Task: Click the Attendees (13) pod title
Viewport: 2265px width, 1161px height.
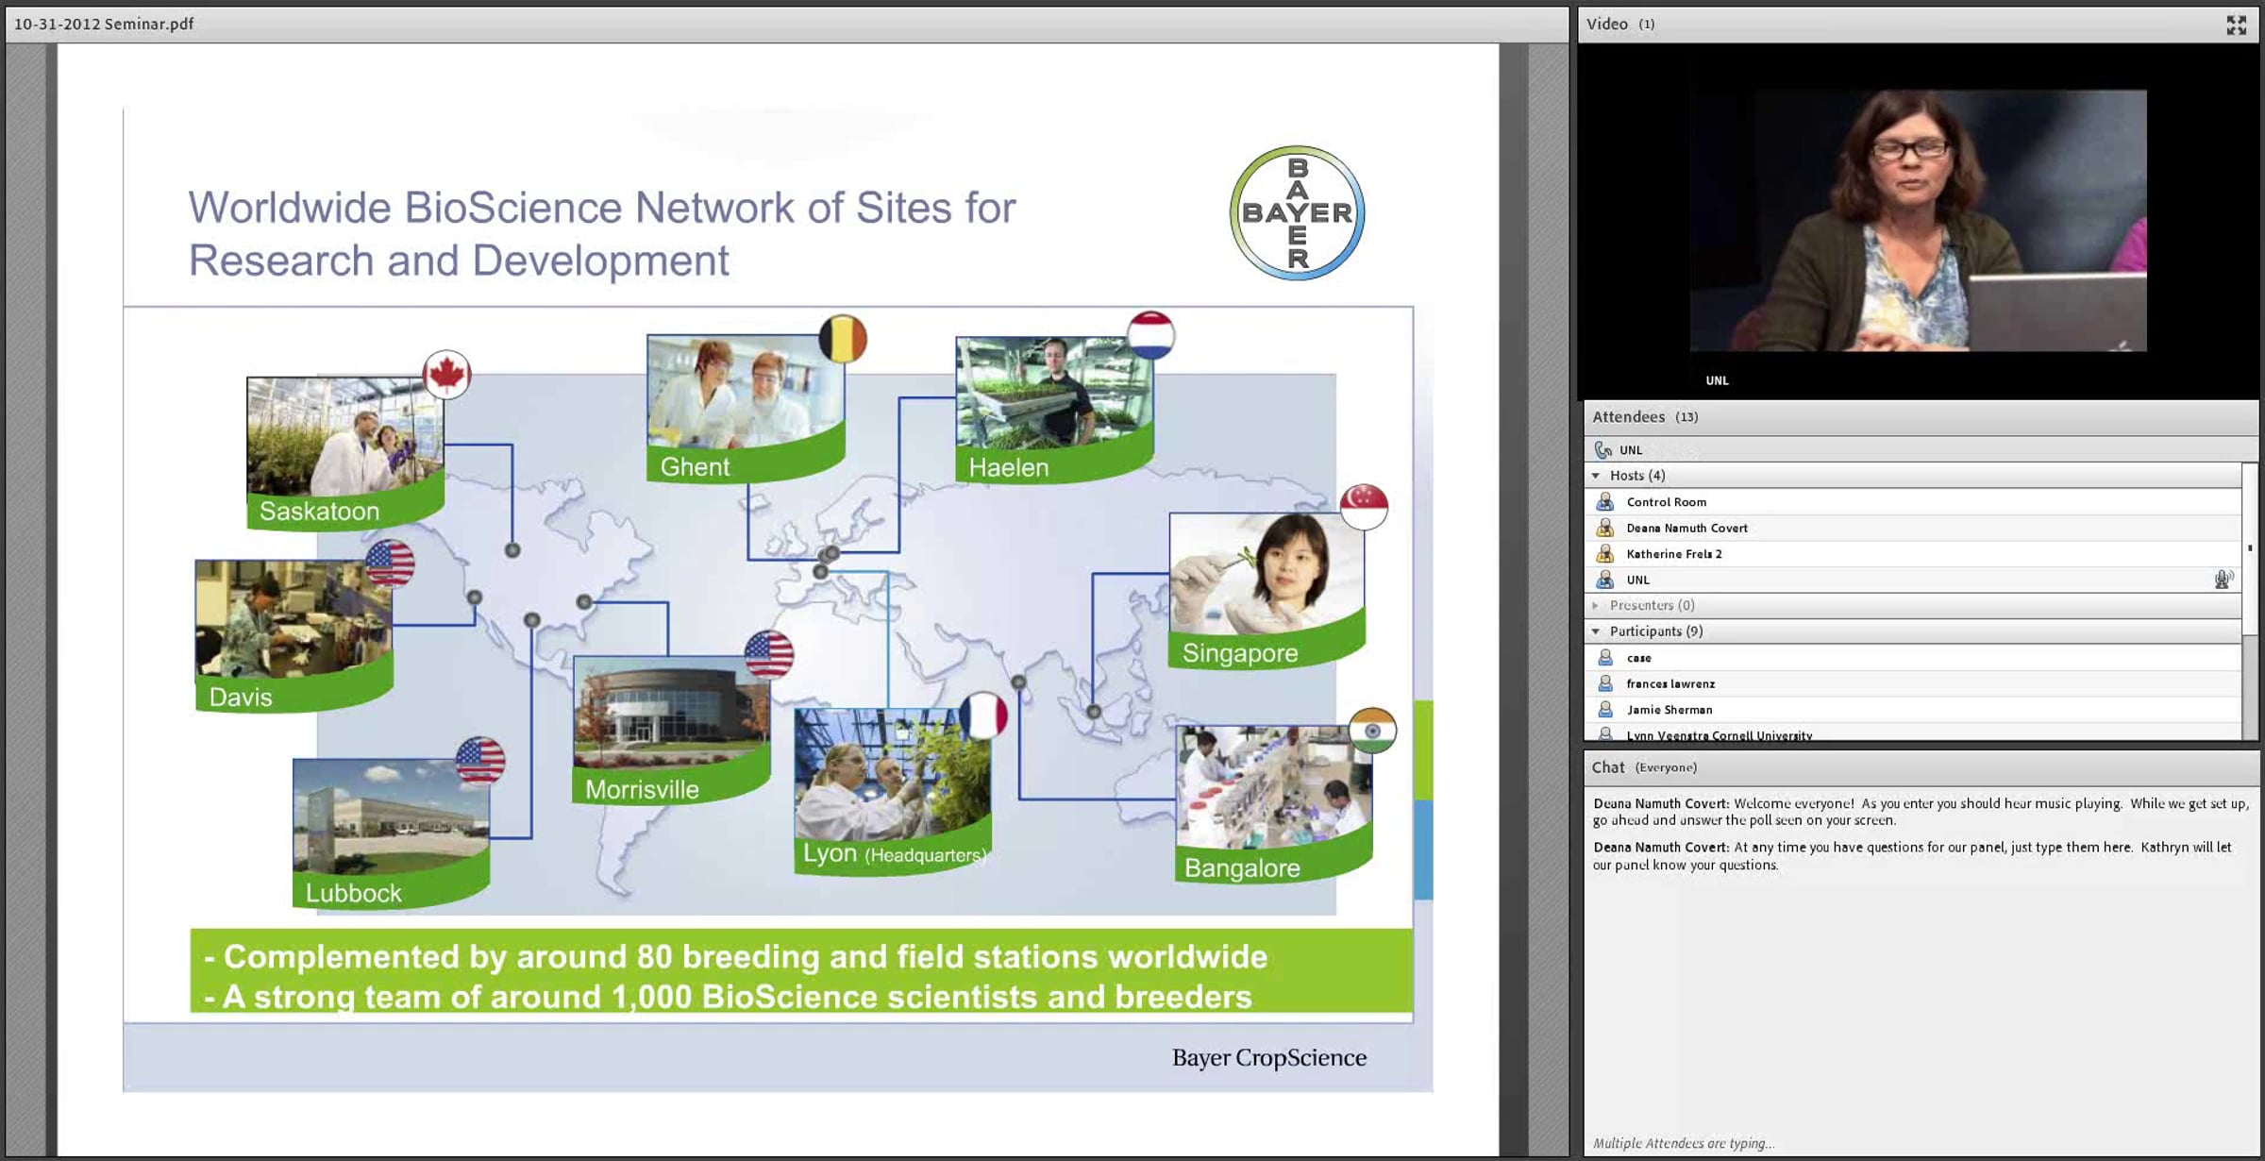Action: click(x=1645, y=417)
